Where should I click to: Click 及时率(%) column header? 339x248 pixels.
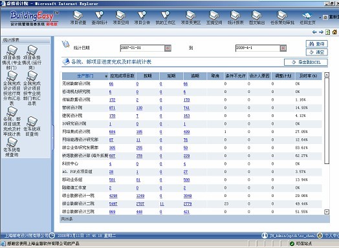[x=308, y=76]
